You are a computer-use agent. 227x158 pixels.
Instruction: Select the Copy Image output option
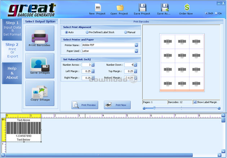click(x=40, y=93)
